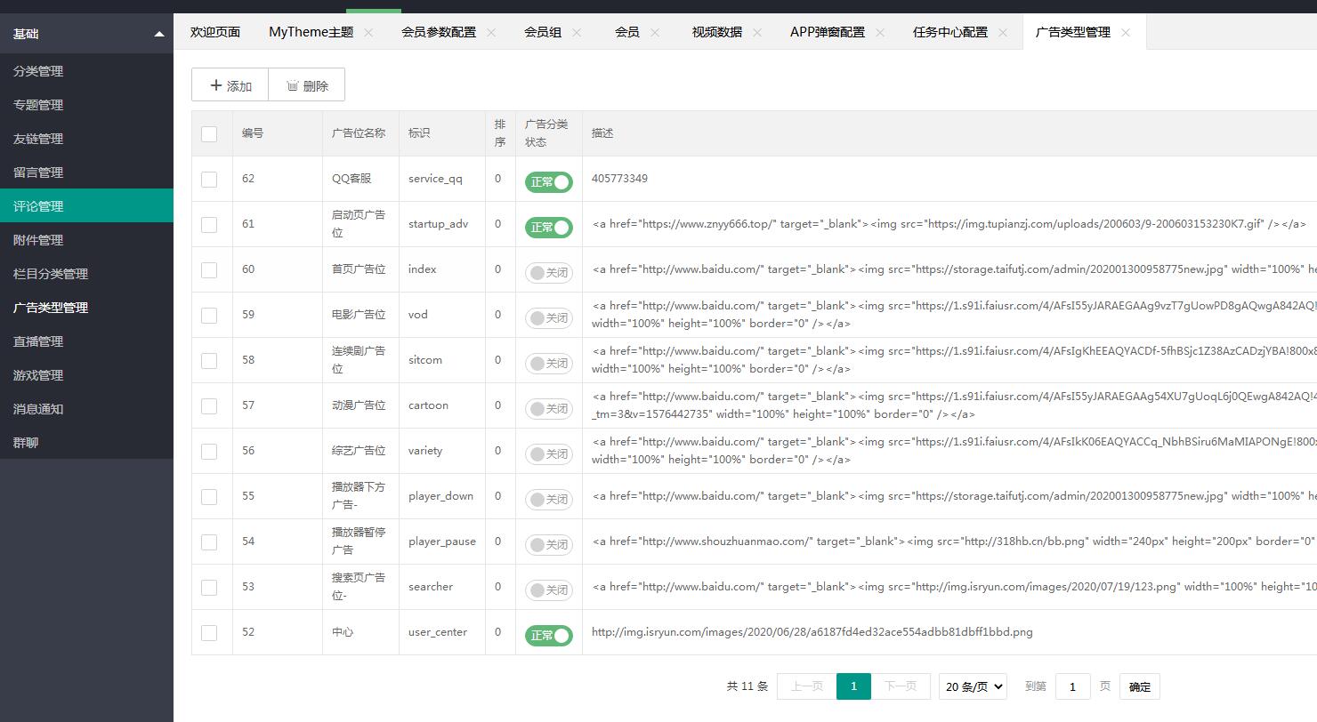The image size is (1317, 722).
Task: Click the 确定 pagination button
Action: [1140, 686]
